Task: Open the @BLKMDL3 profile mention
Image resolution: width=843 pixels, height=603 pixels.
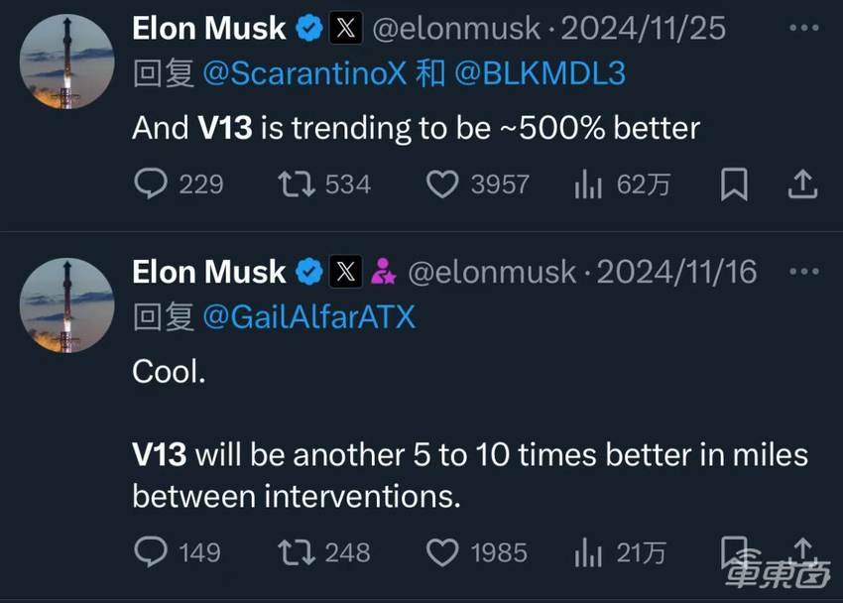Action: click(x=541, y=74)
